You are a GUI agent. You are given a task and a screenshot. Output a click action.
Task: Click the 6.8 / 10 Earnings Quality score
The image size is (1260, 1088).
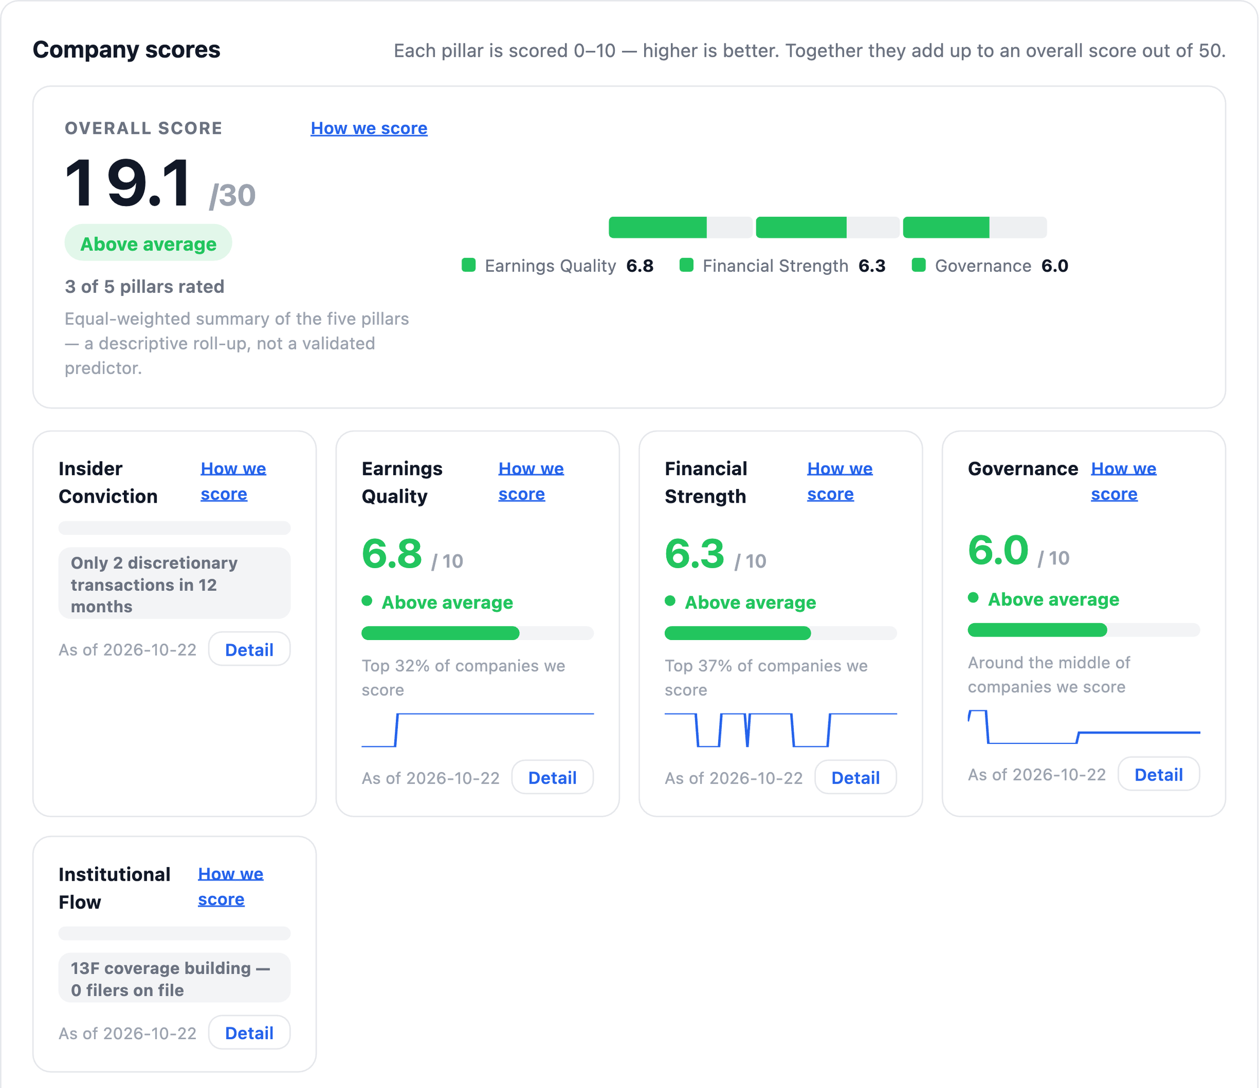click(x=412, y=554)
